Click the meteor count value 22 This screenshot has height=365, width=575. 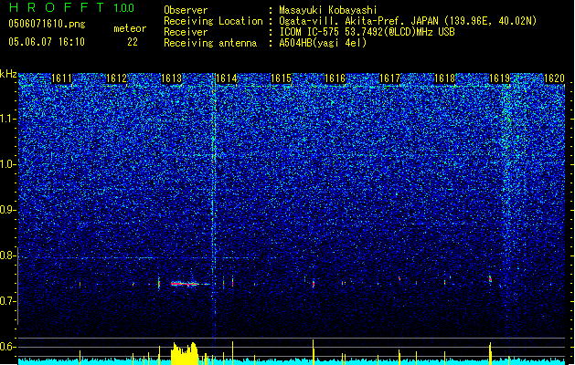pyautogui.click(x=133, y=42)
